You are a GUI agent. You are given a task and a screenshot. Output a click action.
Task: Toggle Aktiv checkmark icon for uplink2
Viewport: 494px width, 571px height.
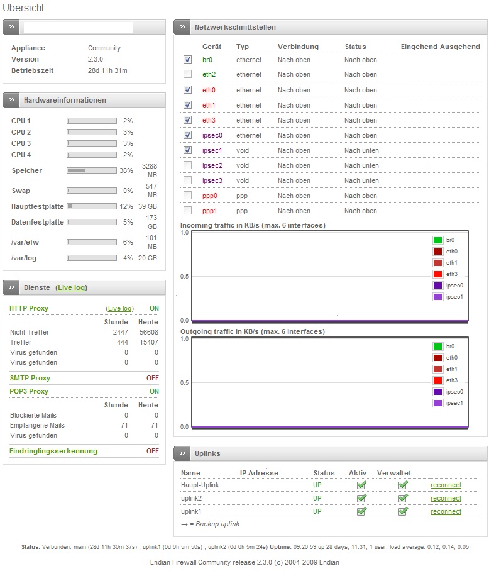[x=361, y=498]
